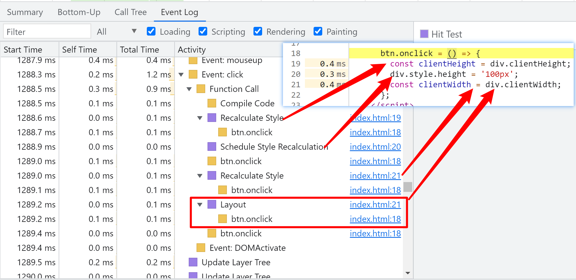Click the yellow Event: DOMActivate icon

(201, 248)
